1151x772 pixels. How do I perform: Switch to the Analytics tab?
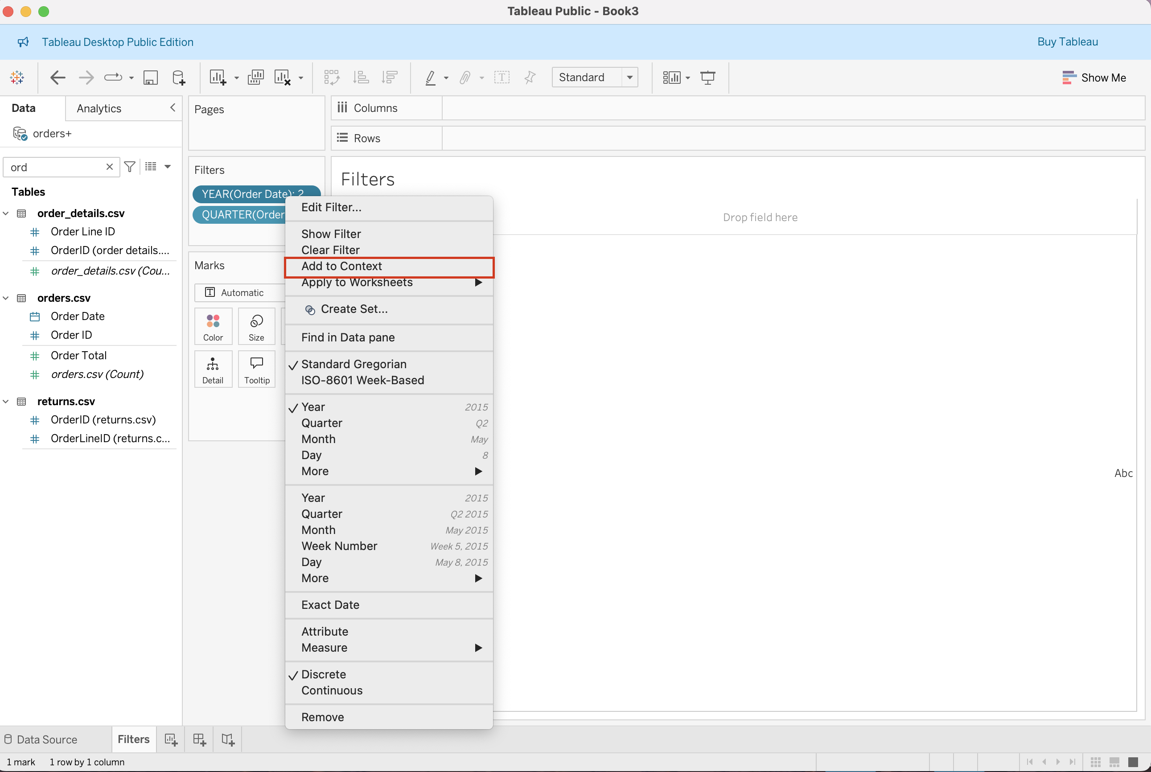pyautogui.click(x=99, y=108)
